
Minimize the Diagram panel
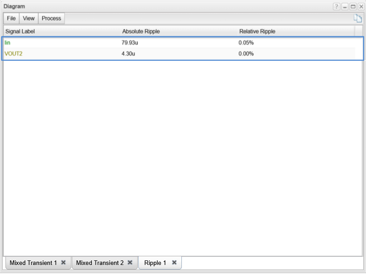coord(345,7)
